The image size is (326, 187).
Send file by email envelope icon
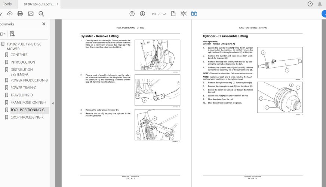31,14
